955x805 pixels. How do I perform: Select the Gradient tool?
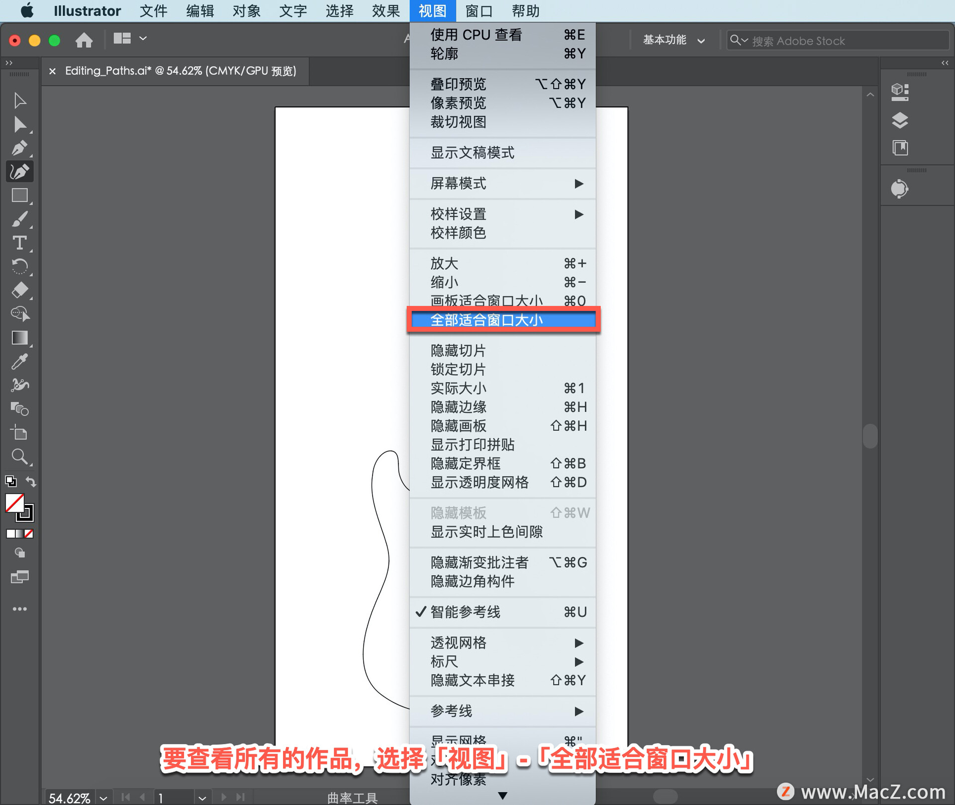[19, 338]
